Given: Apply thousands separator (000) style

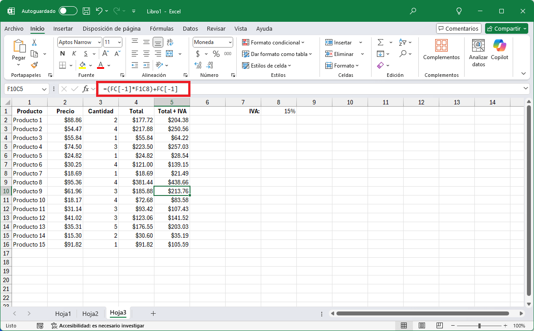Looking at the screenshot, I should pos(228,54).
